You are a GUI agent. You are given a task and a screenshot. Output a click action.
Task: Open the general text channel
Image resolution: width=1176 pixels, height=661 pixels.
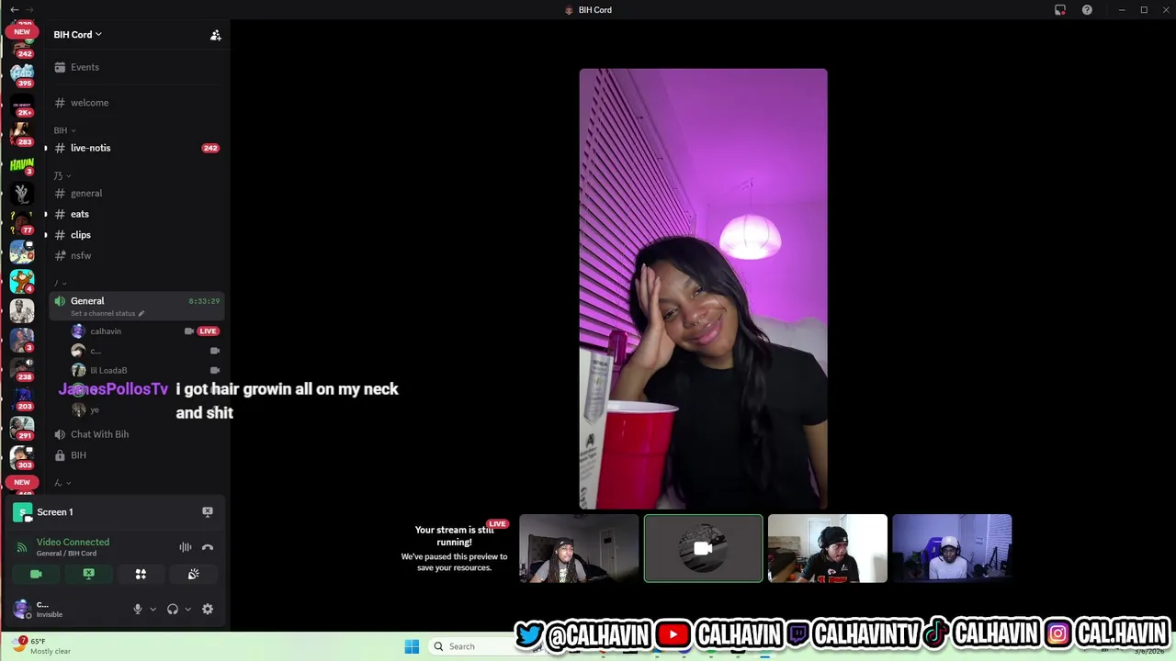click(x=136, y=193)
